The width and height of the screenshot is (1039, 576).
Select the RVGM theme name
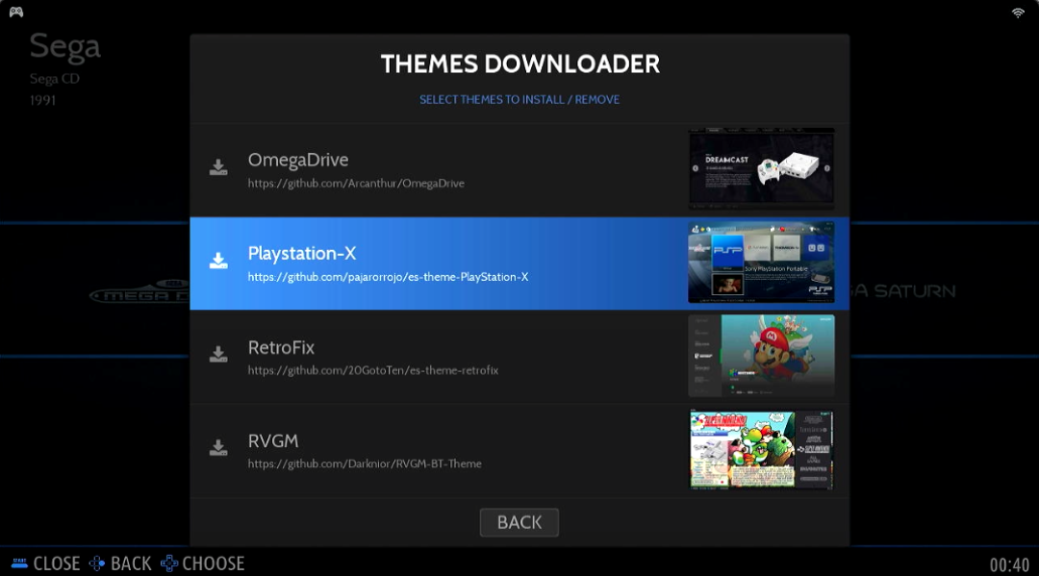tap(273, 441)
